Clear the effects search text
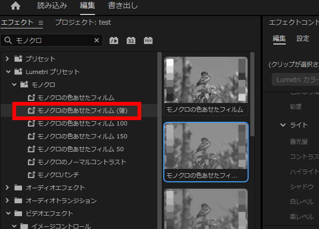 click(x=97, y=40)
